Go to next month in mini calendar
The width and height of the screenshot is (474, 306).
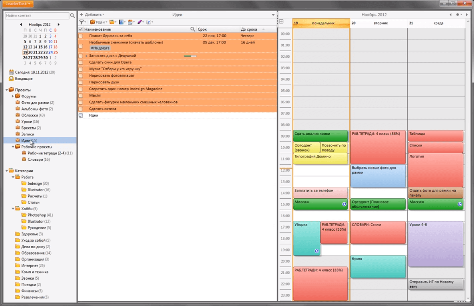(x=59, y=24)
